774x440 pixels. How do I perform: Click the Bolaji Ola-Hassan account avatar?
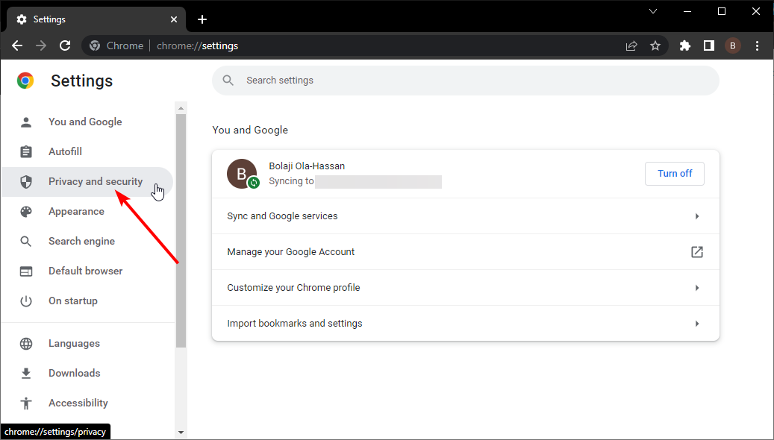pyautogui.click(x=242, y=174)
